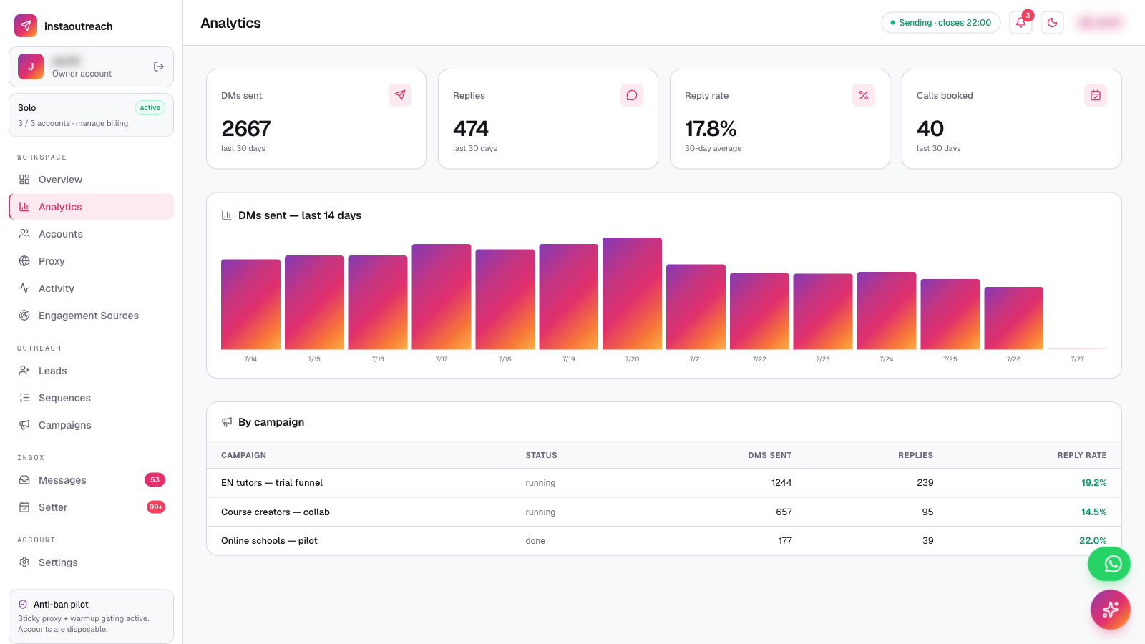Click the Campaigns megaphone icon in the sidebar

[24, 425]
